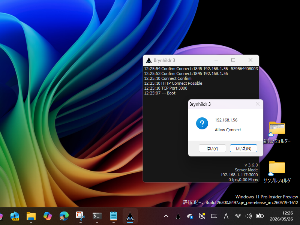Screen dimensions: 300x225
Task: Maximize the Brynhildr 3 main window
Action: [233, 60]
